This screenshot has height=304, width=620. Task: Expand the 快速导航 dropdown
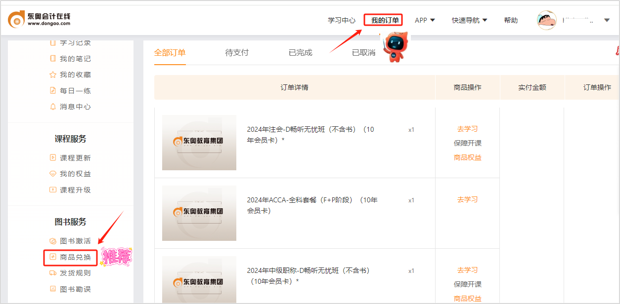pos(469,20)
